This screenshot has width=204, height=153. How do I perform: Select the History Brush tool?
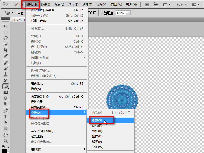point(5,80)
